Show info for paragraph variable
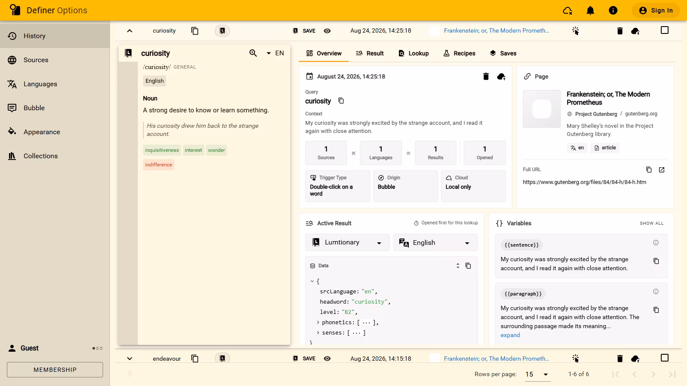The width and height of the screenshot is (687, 386). coord(656,292)
